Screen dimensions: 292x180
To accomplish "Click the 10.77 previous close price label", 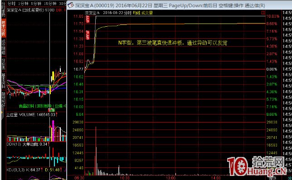I will (x=78, y=69).
